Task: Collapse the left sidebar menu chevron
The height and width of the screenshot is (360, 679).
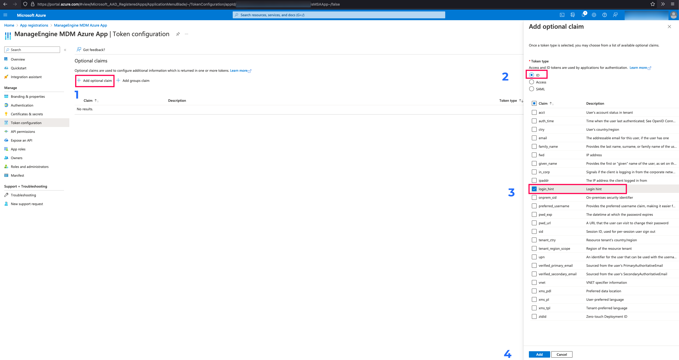Action: pyautogui.click(x=65, y=50)
